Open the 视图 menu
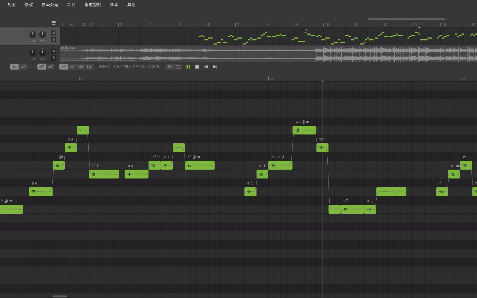477x298 pixels. click(12, 4)
